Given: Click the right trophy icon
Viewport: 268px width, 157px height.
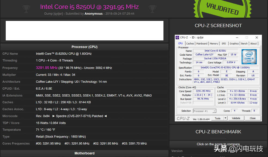Looking at the screenshot, I should 152,9.
